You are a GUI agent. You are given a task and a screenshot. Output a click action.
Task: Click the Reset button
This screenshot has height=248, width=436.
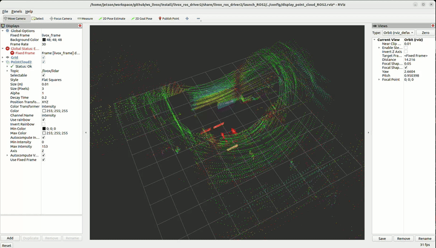[7, 246]
